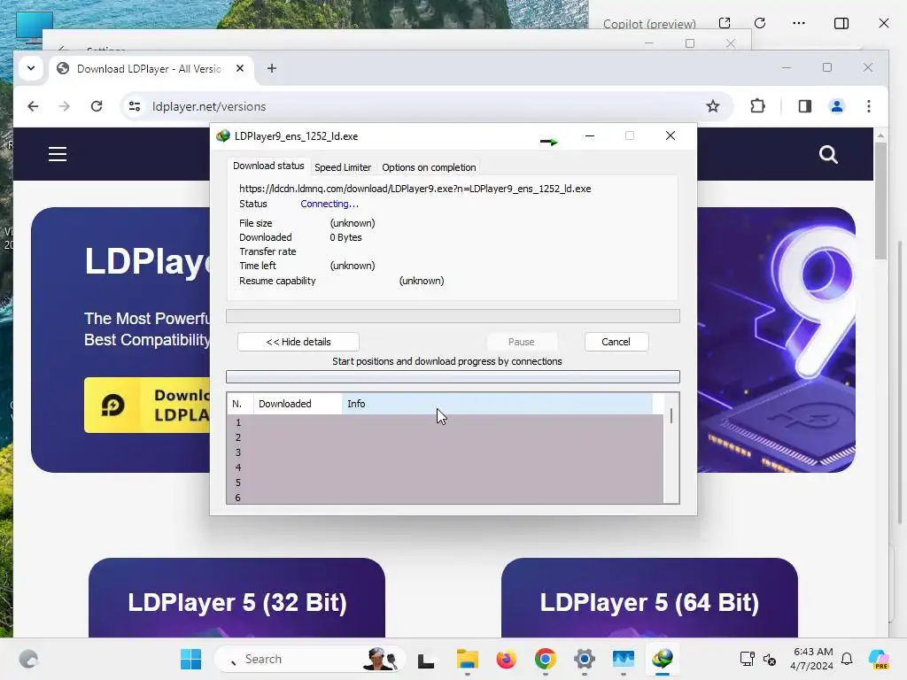907x680 pixels.
Task: Click the Downloaded column header
Action: pos(298,404)
